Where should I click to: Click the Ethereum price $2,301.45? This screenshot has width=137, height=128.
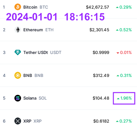point(99,30)
